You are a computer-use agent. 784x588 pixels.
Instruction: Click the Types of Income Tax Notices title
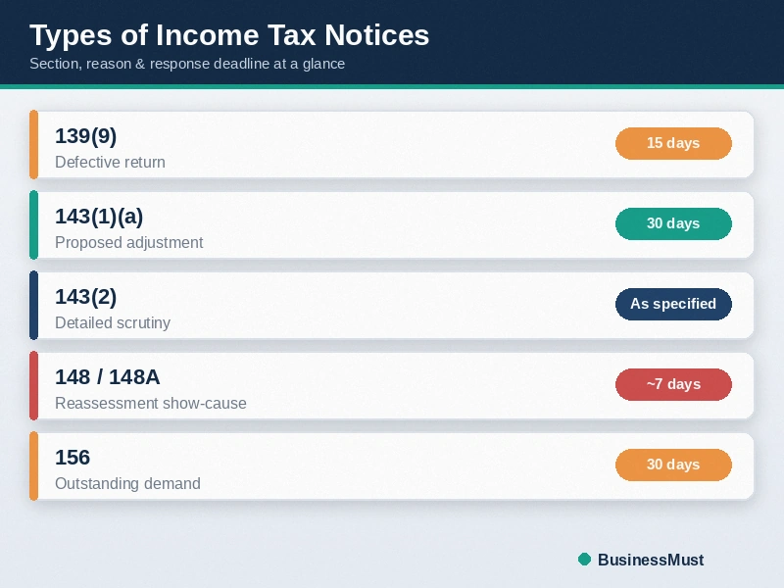click(229, 35)
